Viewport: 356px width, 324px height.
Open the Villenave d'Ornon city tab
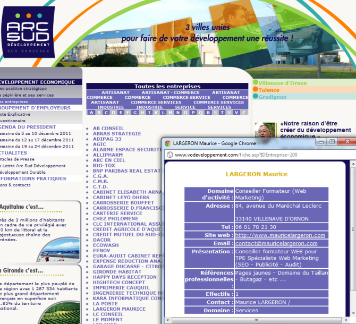tap(283, 83)
